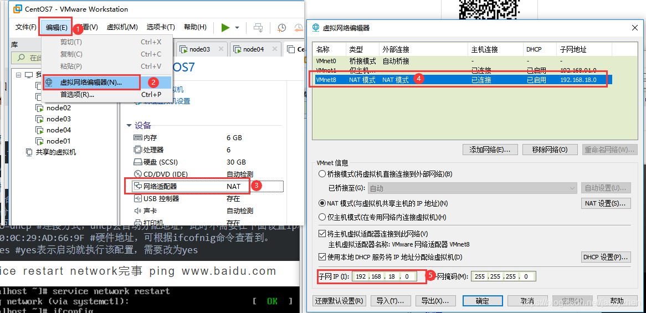Click the globe icon in the Edit menu
The height and width of the screenshot is (313, 646).
[49, 83]
